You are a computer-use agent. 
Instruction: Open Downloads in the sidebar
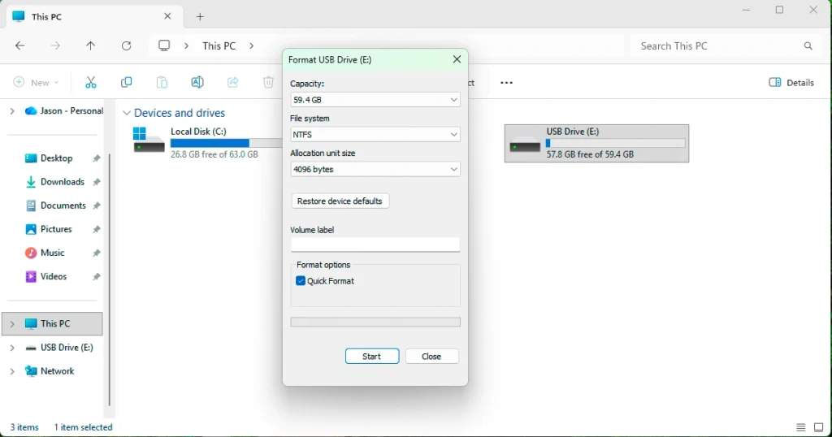coord(63,182)
